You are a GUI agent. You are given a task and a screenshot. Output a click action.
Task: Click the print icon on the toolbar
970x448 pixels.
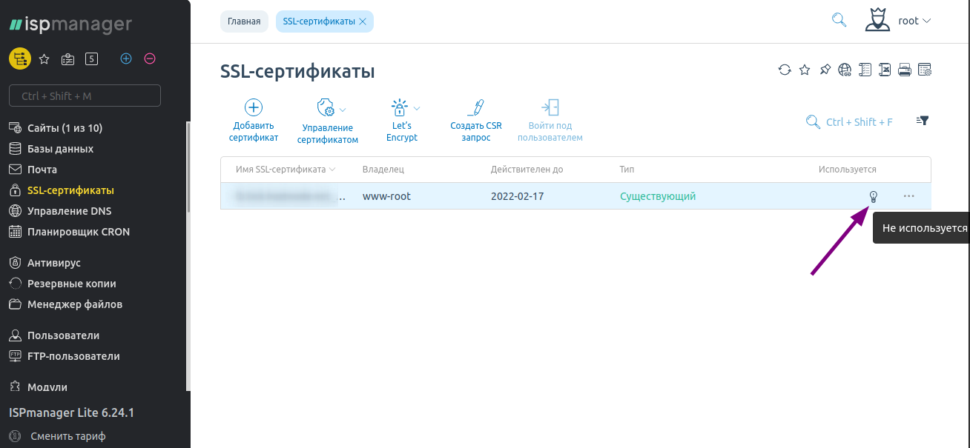(x=905, y=69)
